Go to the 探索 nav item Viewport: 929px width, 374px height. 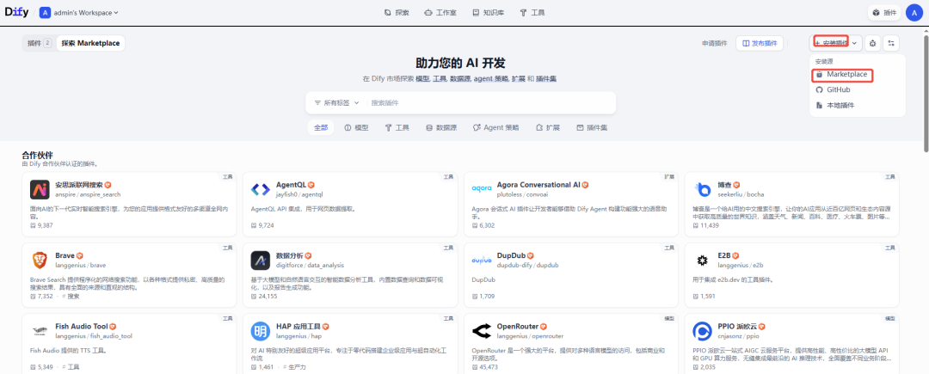click(397, 12)
